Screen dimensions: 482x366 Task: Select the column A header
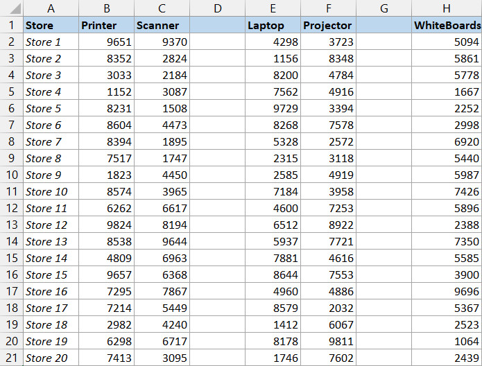[x=51, y=8]
